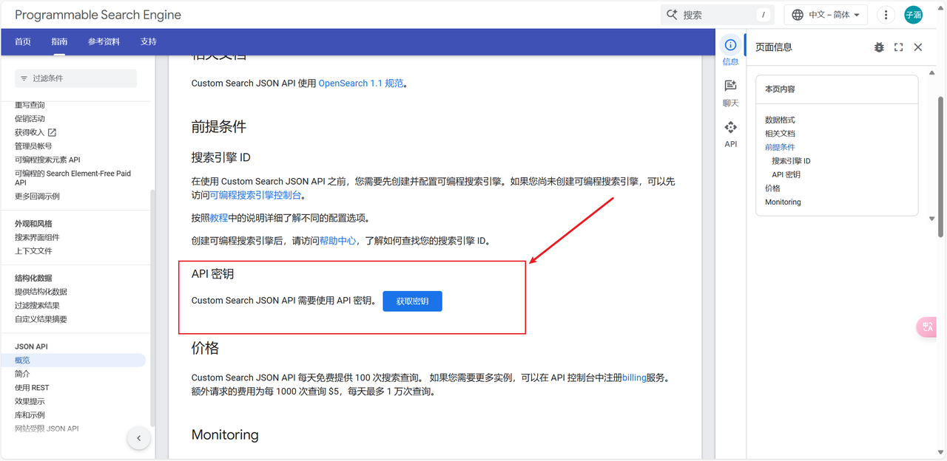This screenshot has width=947, height=461.
Task: Close the page info panel
Action: pos(918,47)
